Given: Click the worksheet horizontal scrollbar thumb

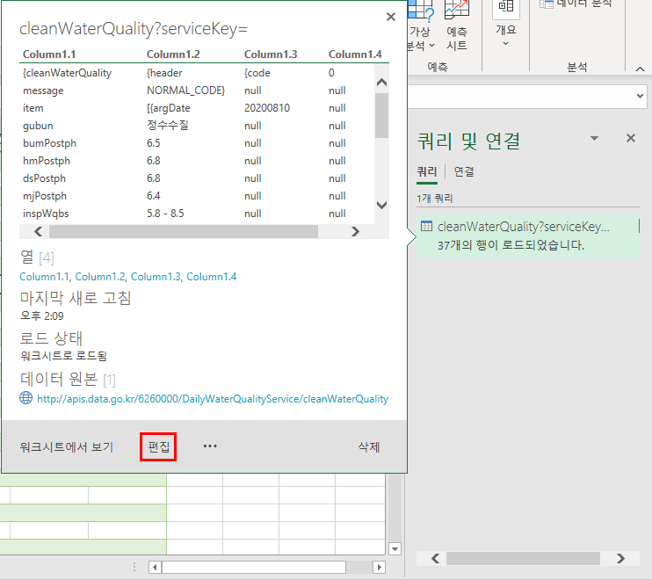Looking at the screenshot, I should coord(254,567).
